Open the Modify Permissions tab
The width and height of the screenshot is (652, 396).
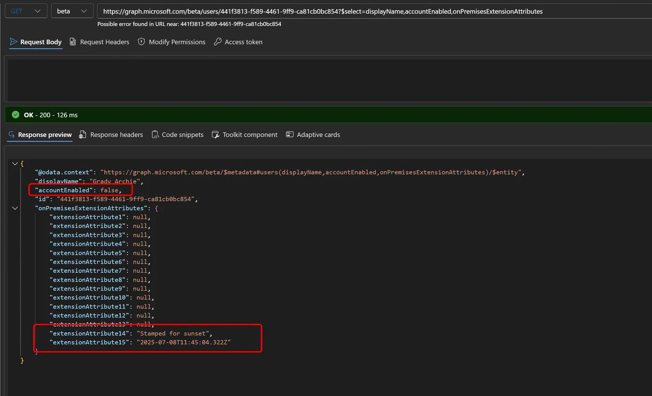coord(171,42)
